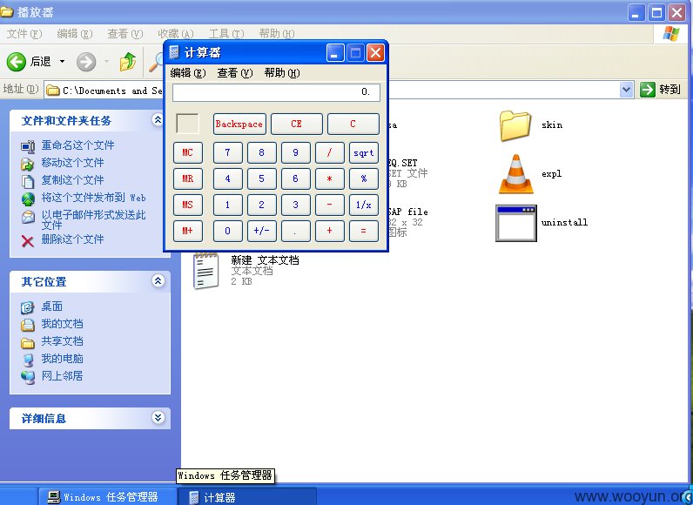693x505 pixels.
Task: Click calculator digit 7 button
Action: pyautogui.click(x=227, y=153)
